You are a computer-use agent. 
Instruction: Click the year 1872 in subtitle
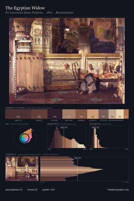click(49, 13)
